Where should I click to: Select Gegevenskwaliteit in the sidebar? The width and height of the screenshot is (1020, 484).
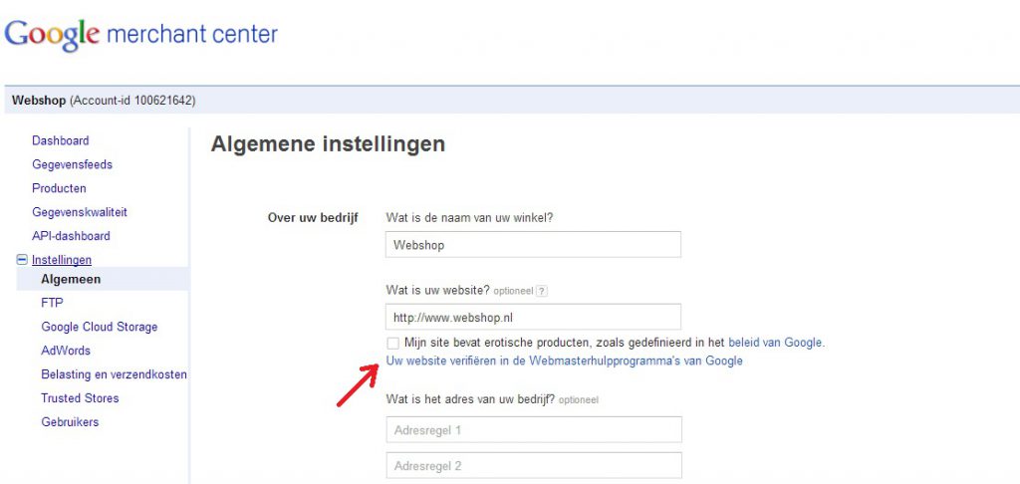click(80, 212)
